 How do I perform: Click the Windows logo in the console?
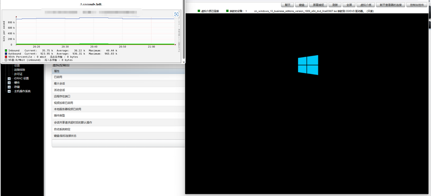click(308, 65)
